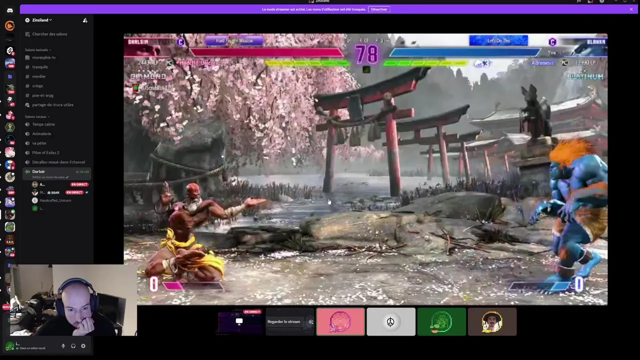The image size is (640, 360).
Task: Collapse the Salons textuels category
Action: pos(37,50)
